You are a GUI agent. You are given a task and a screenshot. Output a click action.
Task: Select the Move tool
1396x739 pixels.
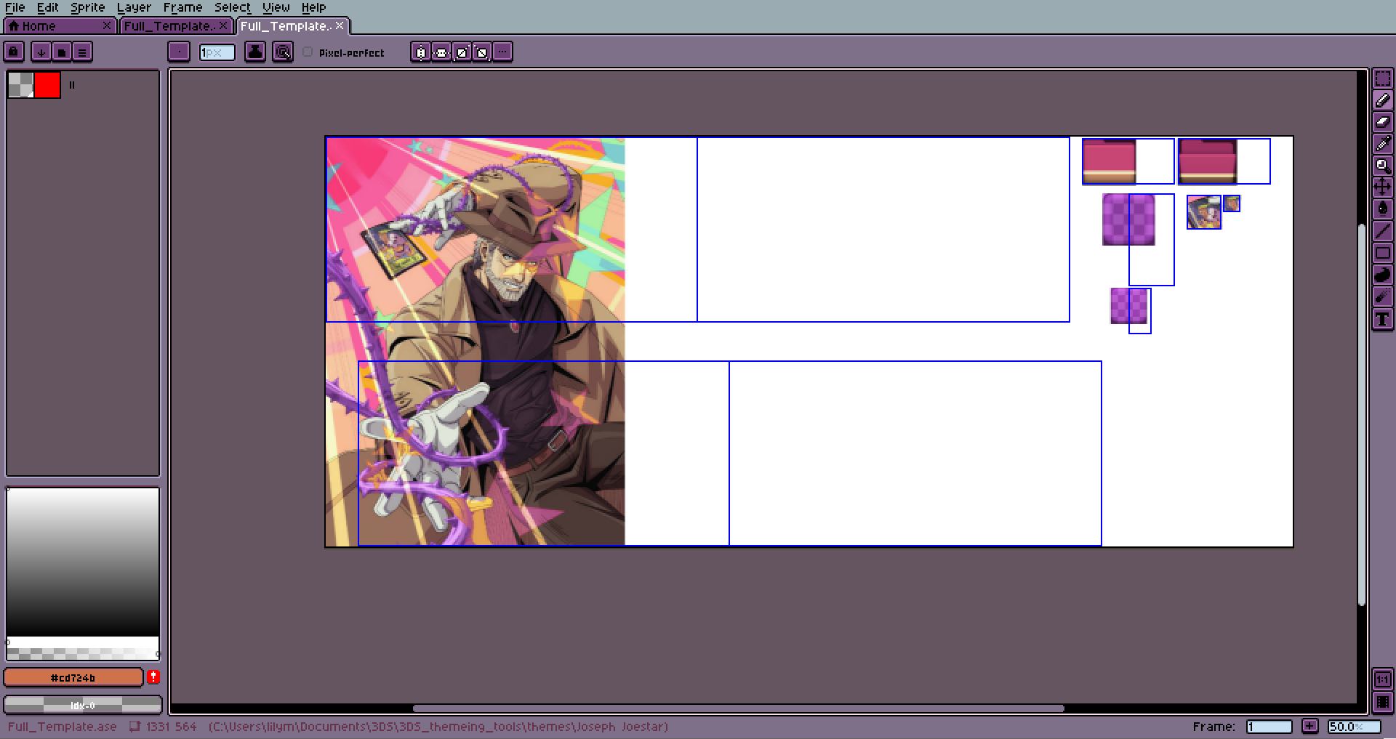pos(1382,187)
